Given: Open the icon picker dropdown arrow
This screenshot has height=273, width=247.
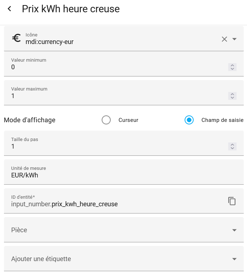Looking at the screenshot, I should coord(234,39).
